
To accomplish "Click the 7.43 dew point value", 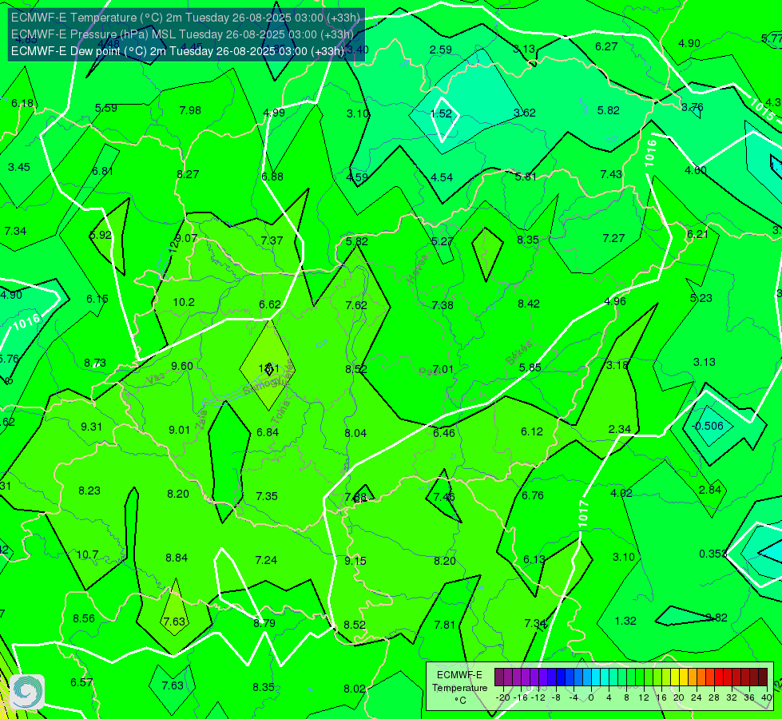I will coord(611,174).
